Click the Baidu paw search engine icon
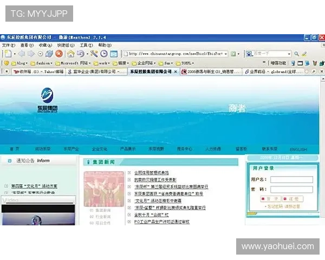Image resolution: width=325 pixels, height=260 pixels. tap(249, 54)
